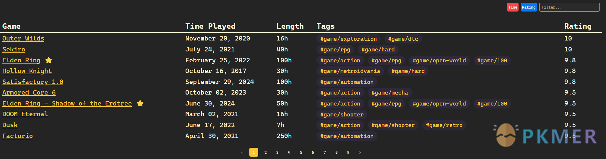This screenshot has height=159, width=606.
Task: Click the #game/retro tag on Dusk
Action: pos(444,125)
